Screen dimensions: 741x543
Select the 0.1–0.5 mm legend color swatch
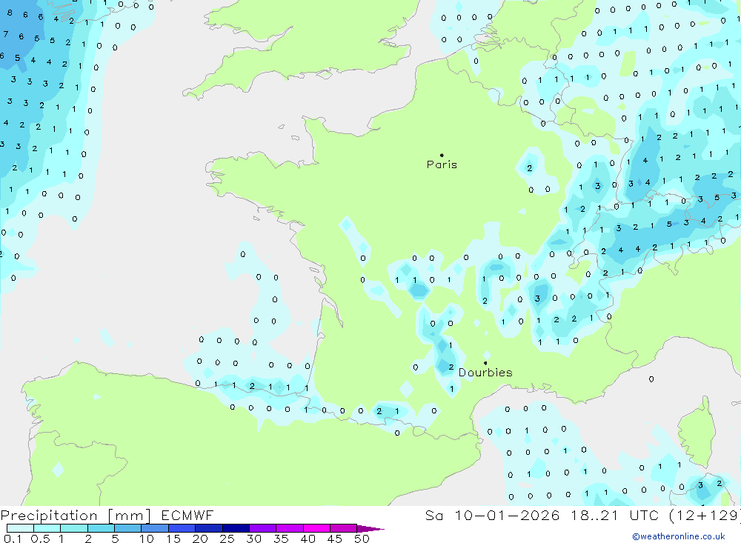(20, 528)
